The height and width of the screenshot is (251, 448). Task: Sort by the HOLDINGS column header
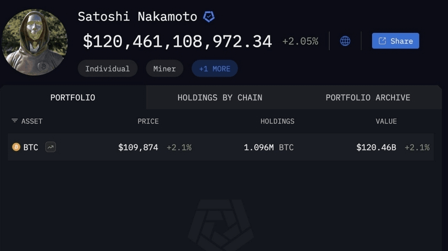pos(278,121)
